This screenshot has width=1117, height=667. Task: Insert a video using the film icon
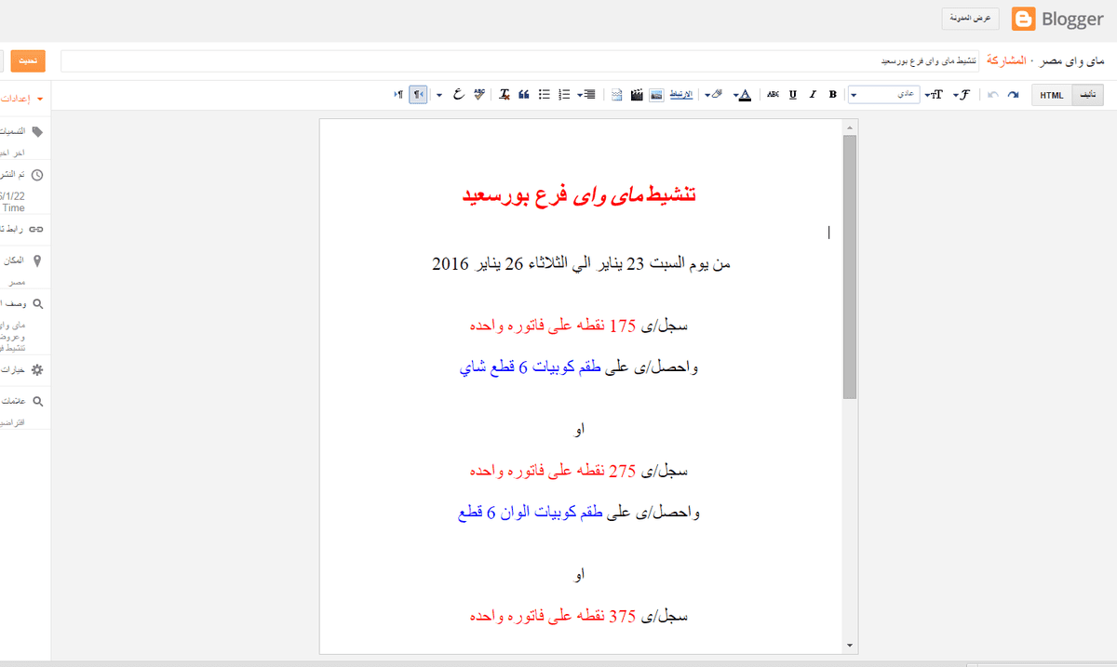coord(636,94)
